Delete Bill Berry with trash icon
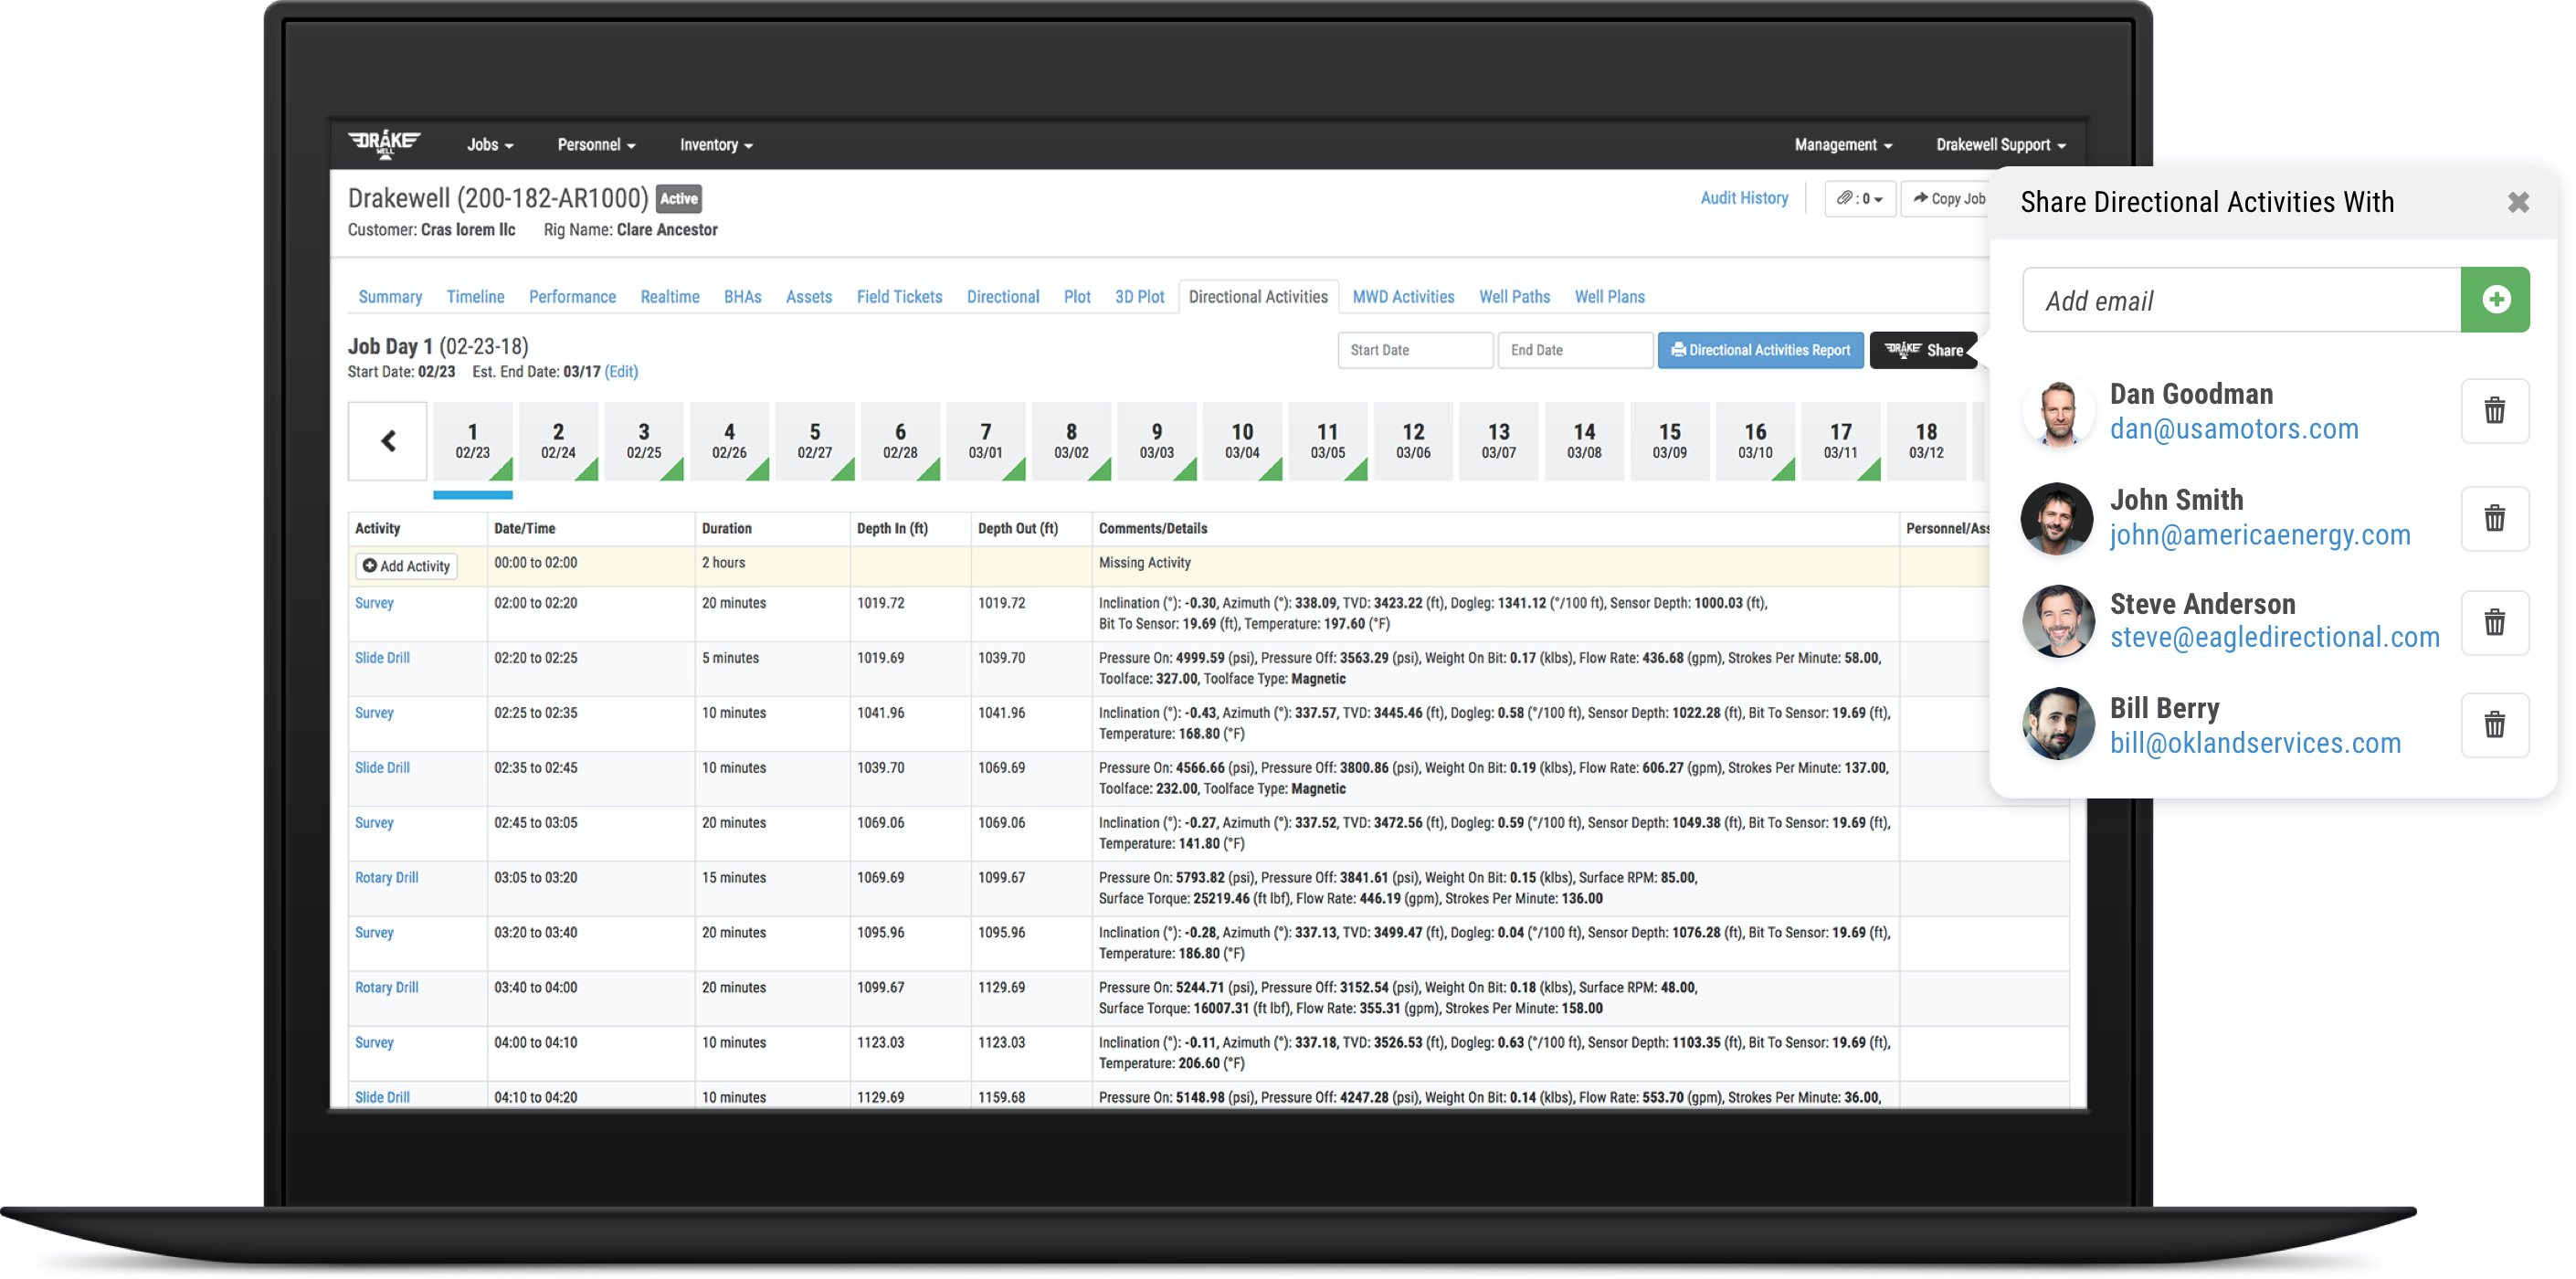The height and width of the screenshot is (1279, 2576). pos(2495,725)
